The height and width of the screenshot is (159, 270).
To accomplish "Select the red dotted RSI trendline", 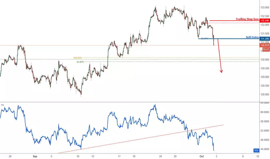I will point(141,139).
